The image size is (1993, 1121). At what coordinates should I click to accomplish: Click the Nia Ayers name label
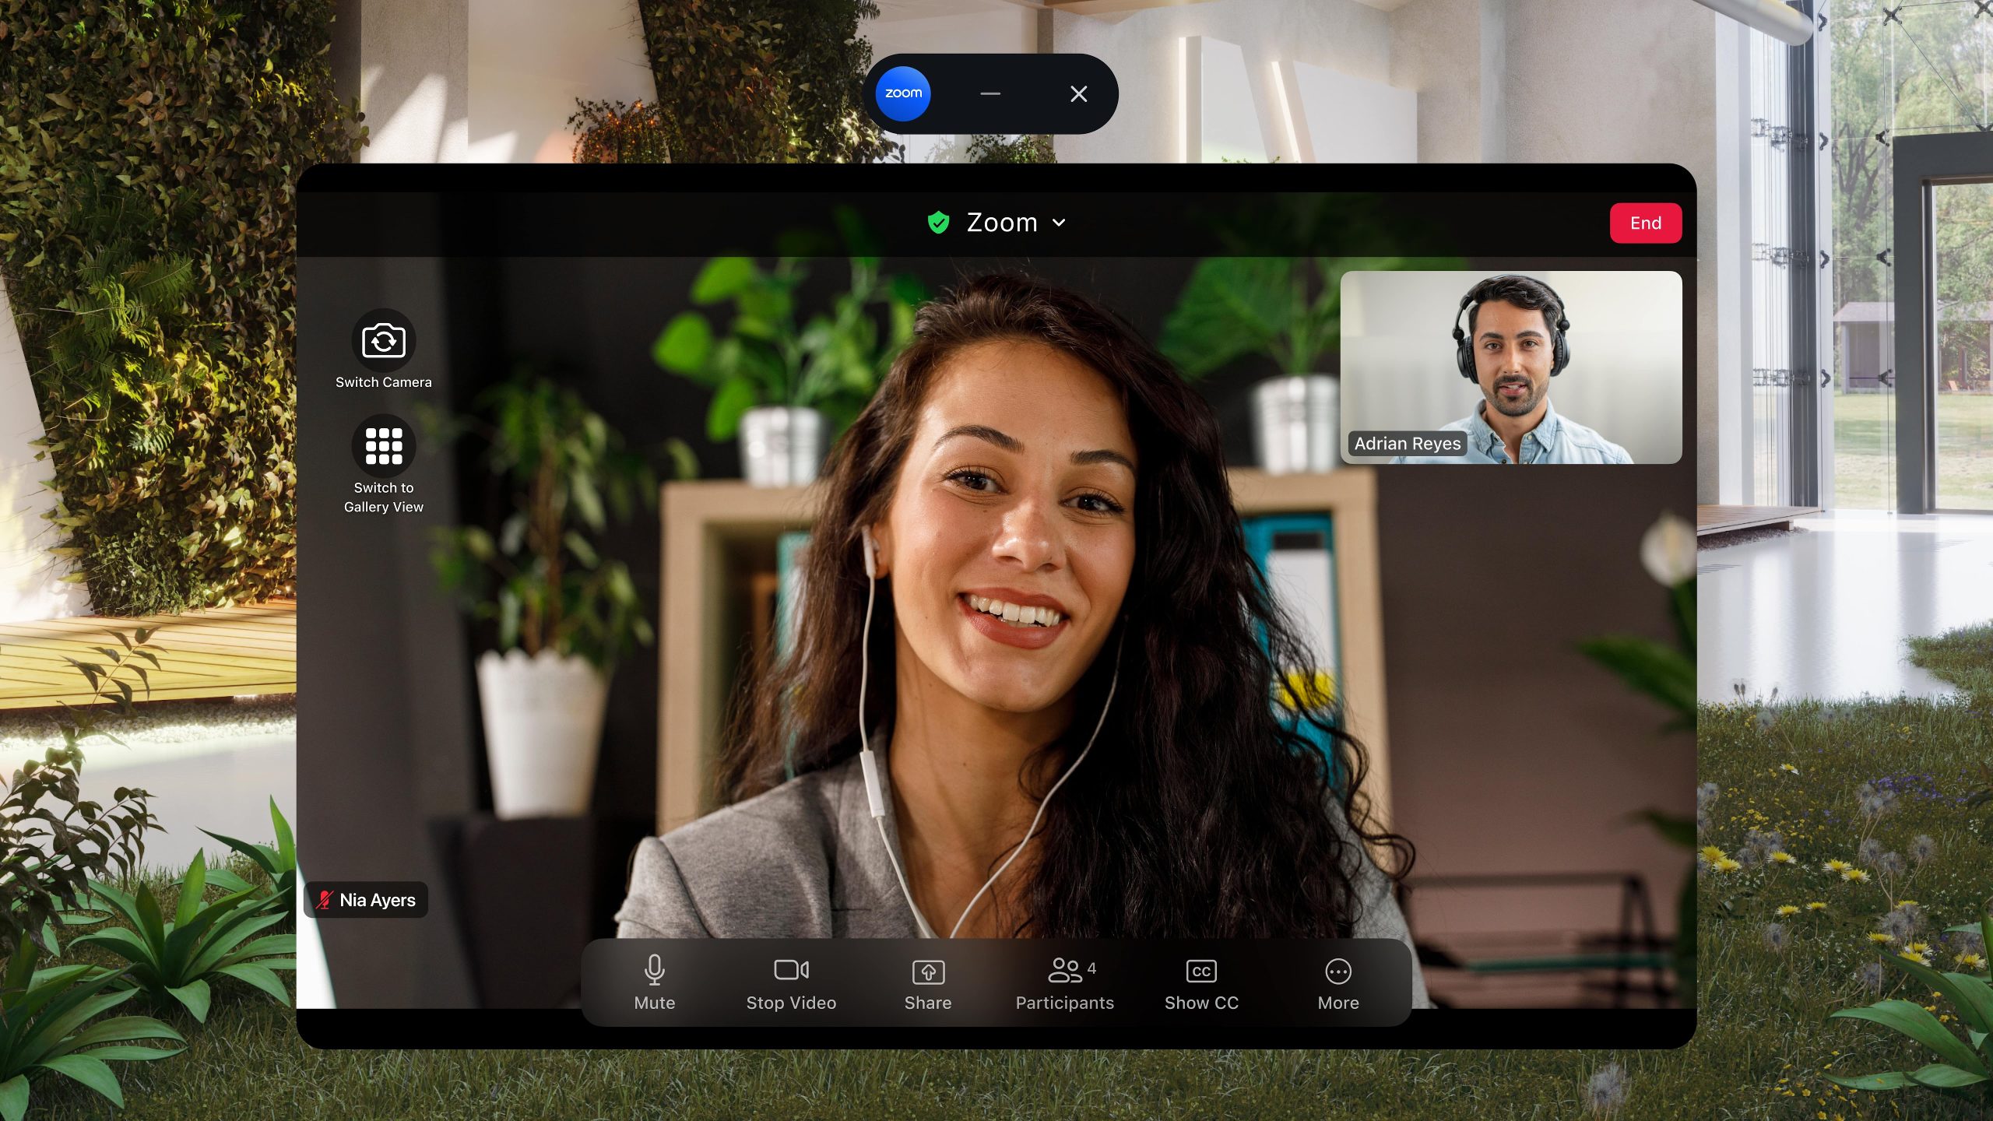pyautogui.click(x=378, y=900)
